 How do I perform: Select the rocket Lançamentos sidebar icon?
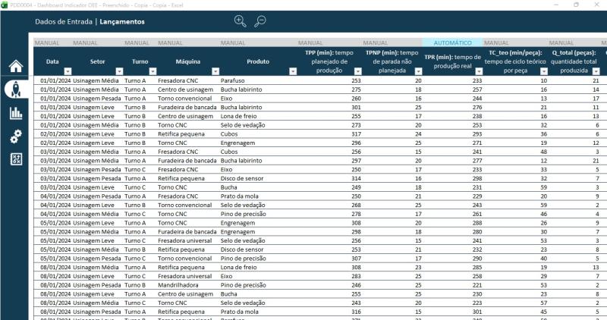pos(15,89)
